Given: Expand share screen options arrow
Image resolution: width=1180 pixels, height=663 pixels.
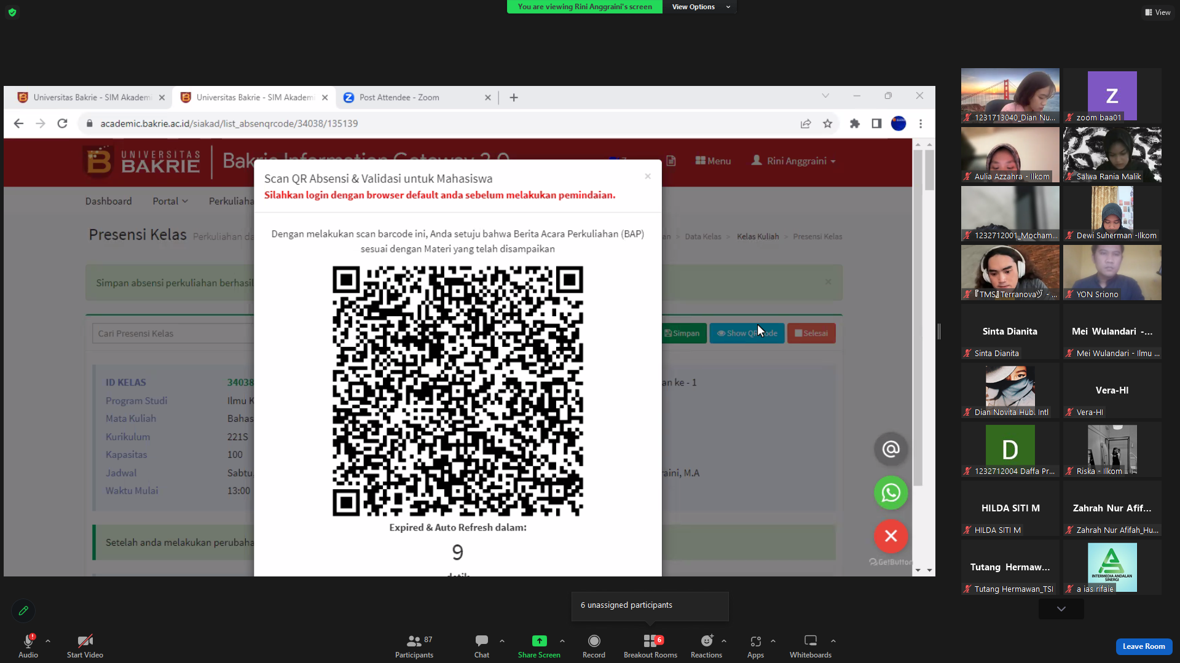Looking at the screenshot, I should [562, 641].
